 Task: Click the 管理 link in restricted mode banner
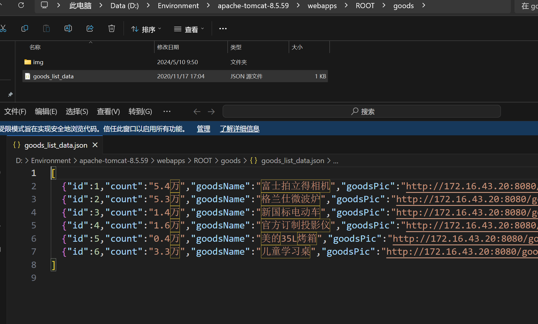click(x=204, y=129)
